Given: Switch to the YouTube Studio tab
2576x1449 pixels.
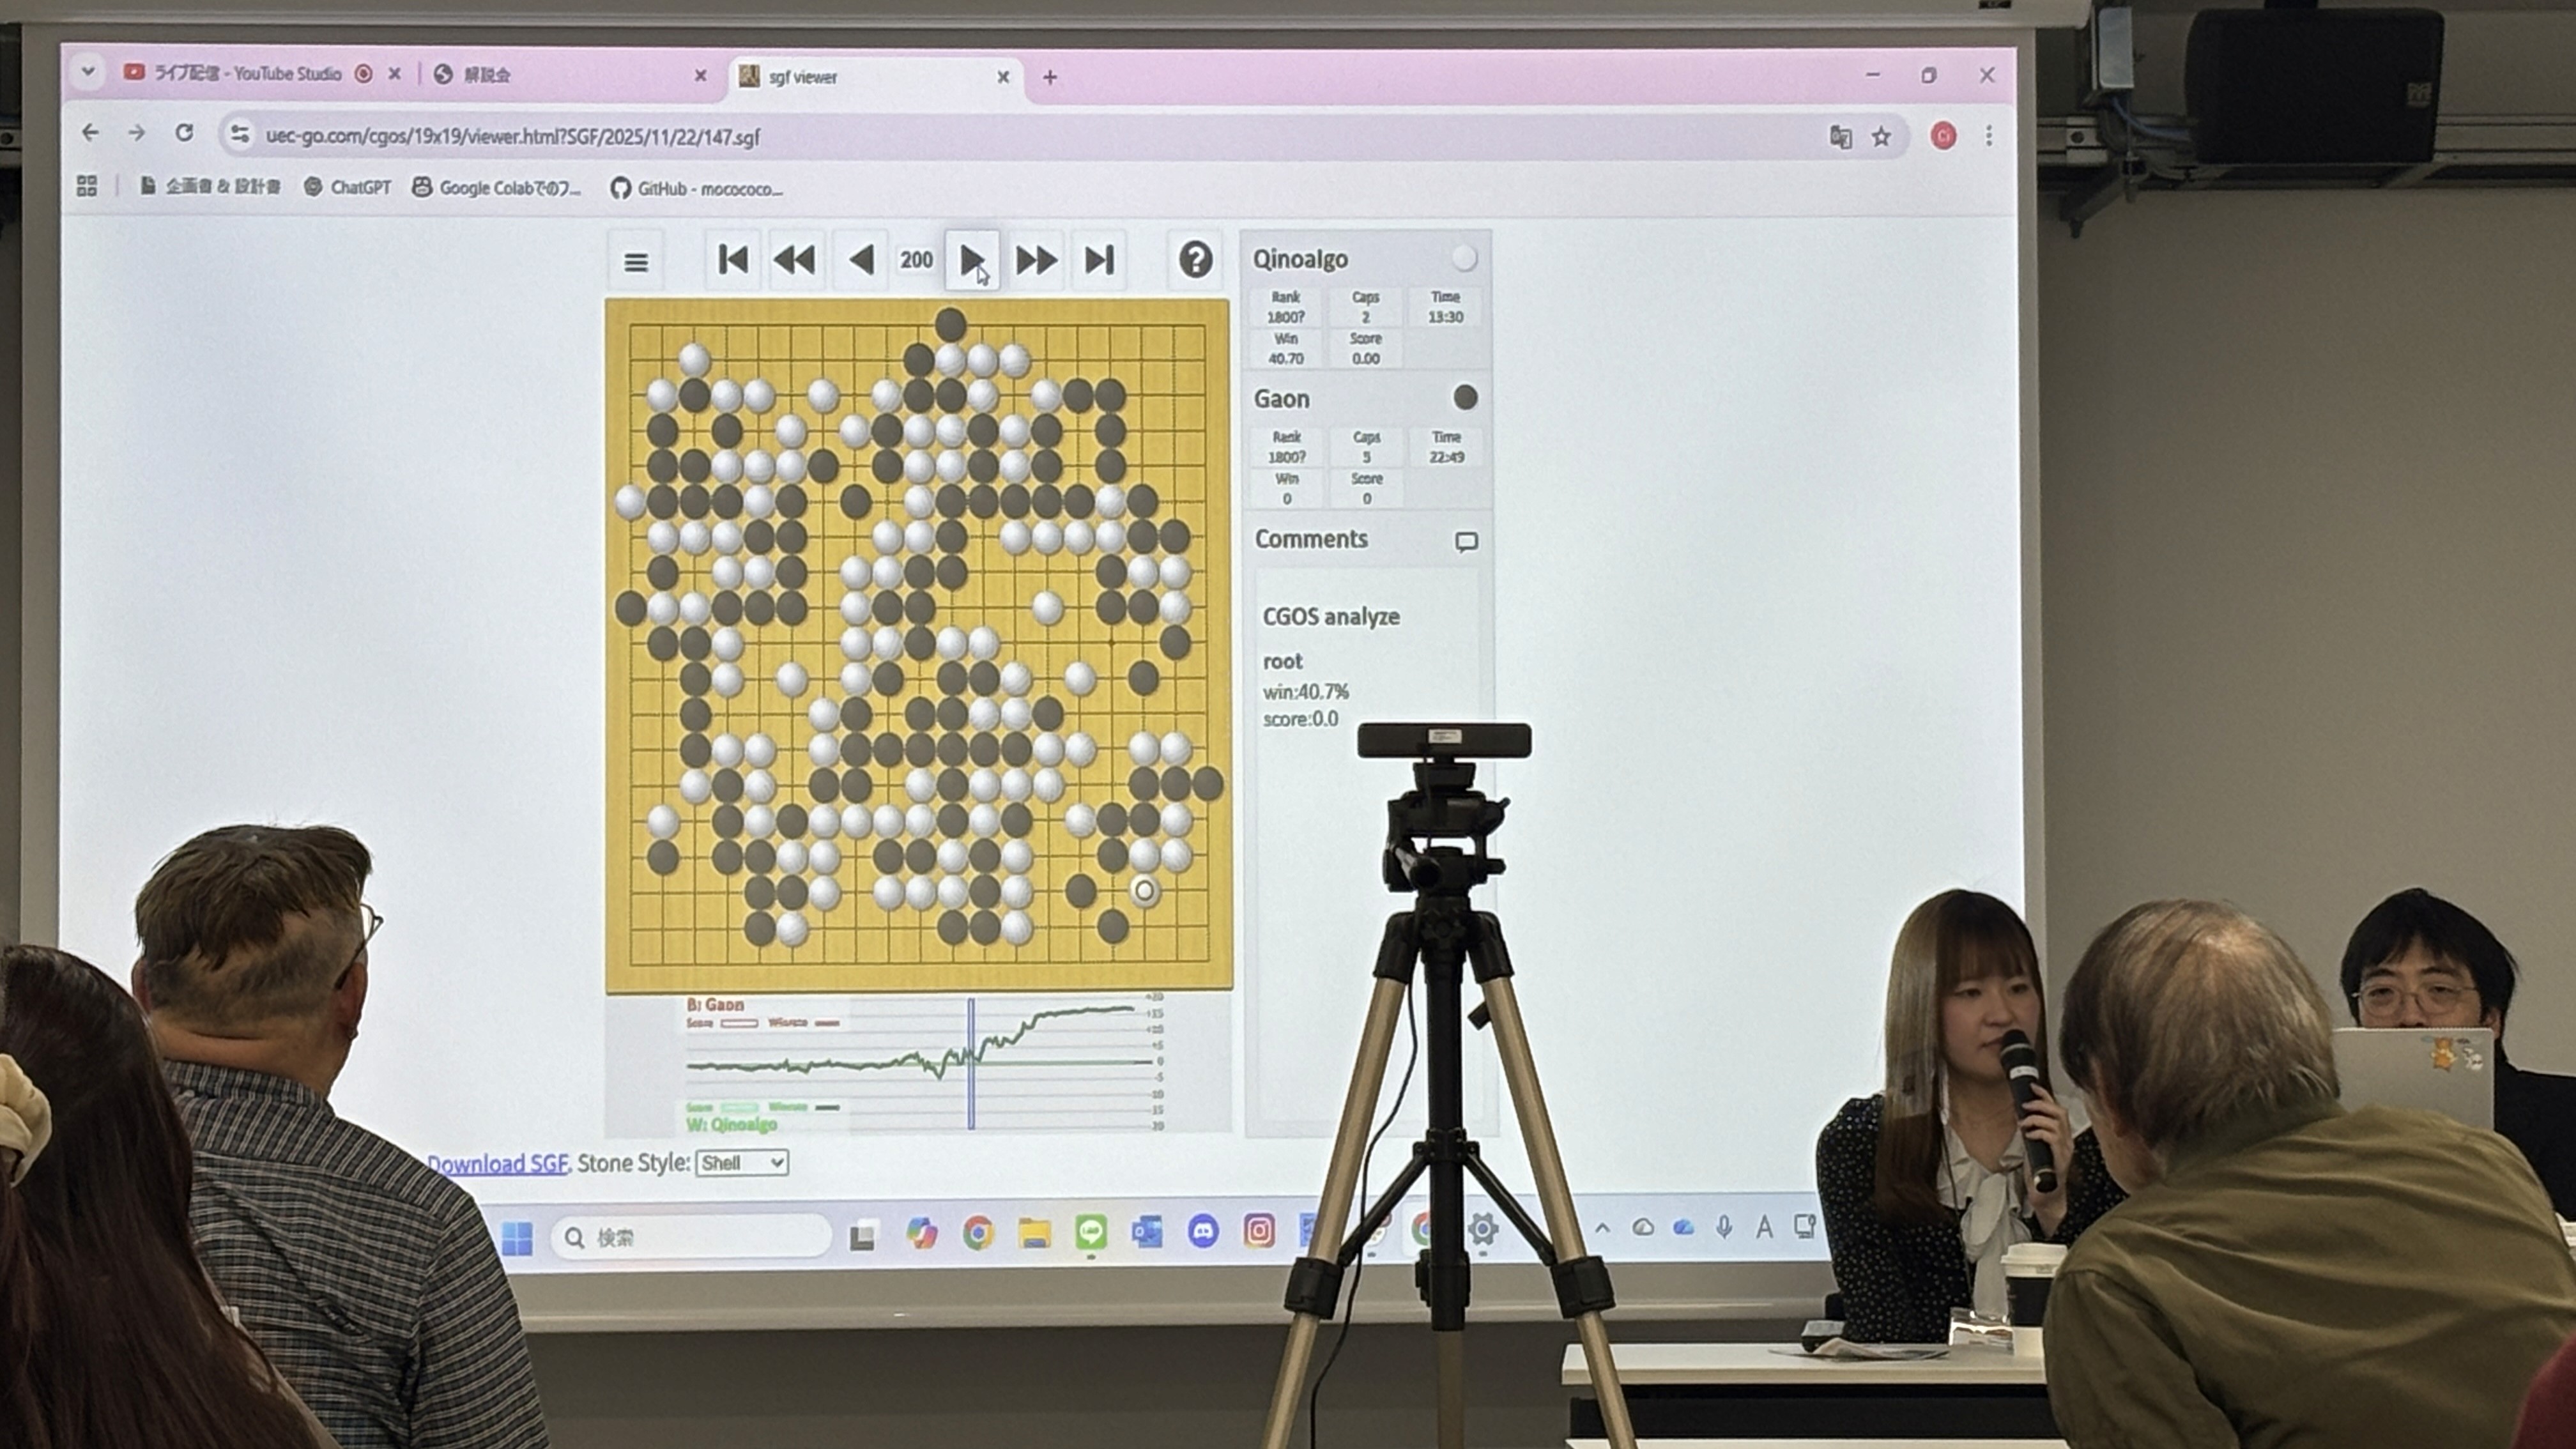Looking at the screenshot, I should tap(247, 74).
